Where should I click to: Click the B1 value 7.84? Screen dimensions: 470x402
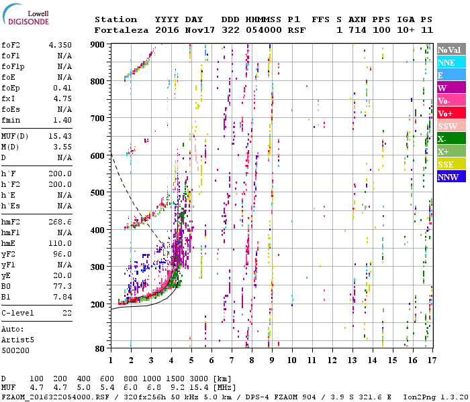point(62,297)
